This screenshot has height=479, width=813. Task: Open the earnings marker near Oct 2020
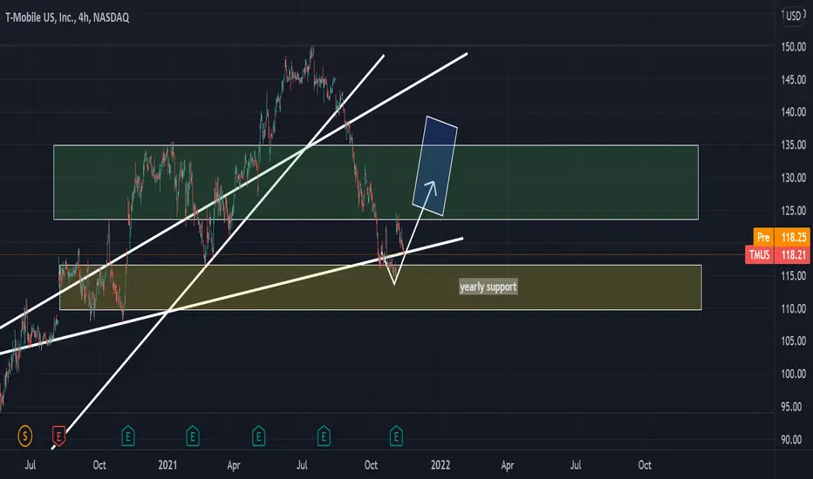pyautogui.click(x=128, y=436)
